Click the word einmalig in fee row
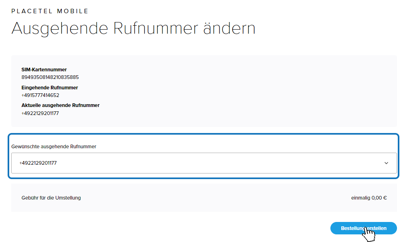This screenshot has width=405, height=242. point(360,198)
